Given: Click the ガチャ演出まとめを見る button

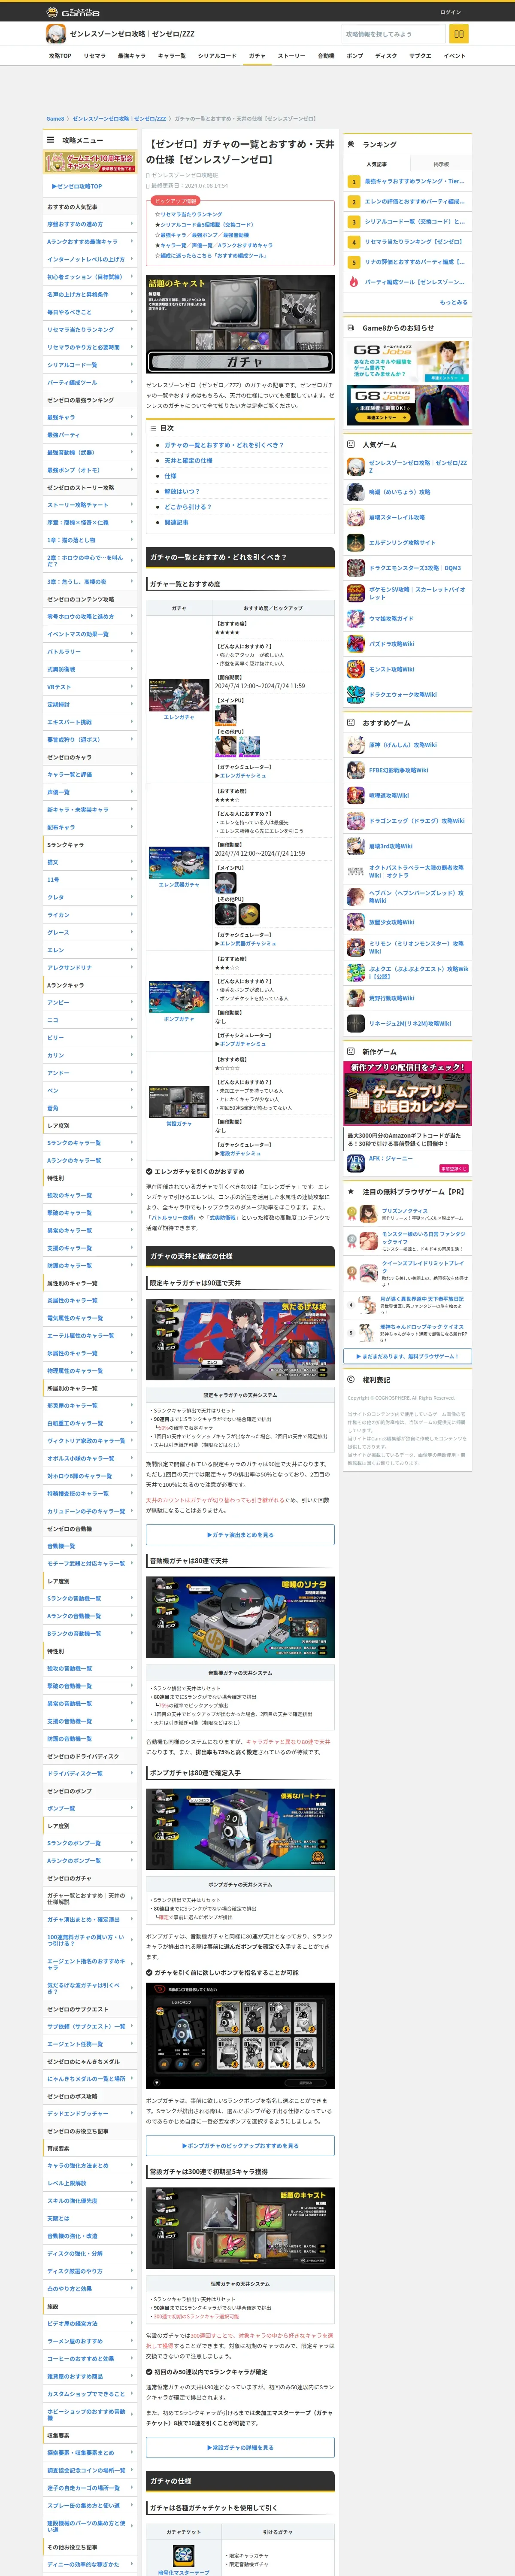Looking at the screenshot, I should (x=240, y=1534).
